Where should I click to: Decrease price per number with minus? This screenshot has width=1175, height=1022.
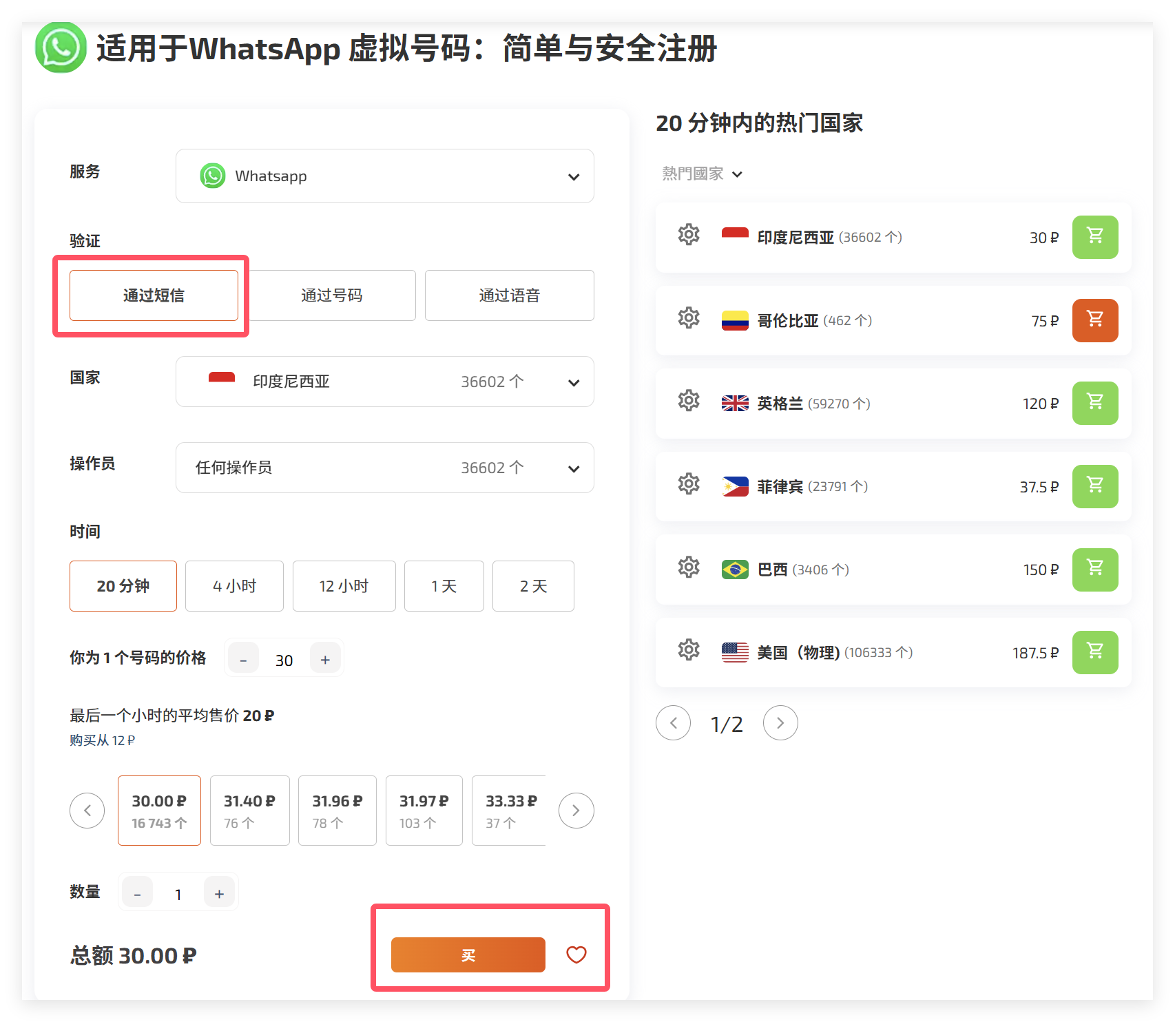243,659
